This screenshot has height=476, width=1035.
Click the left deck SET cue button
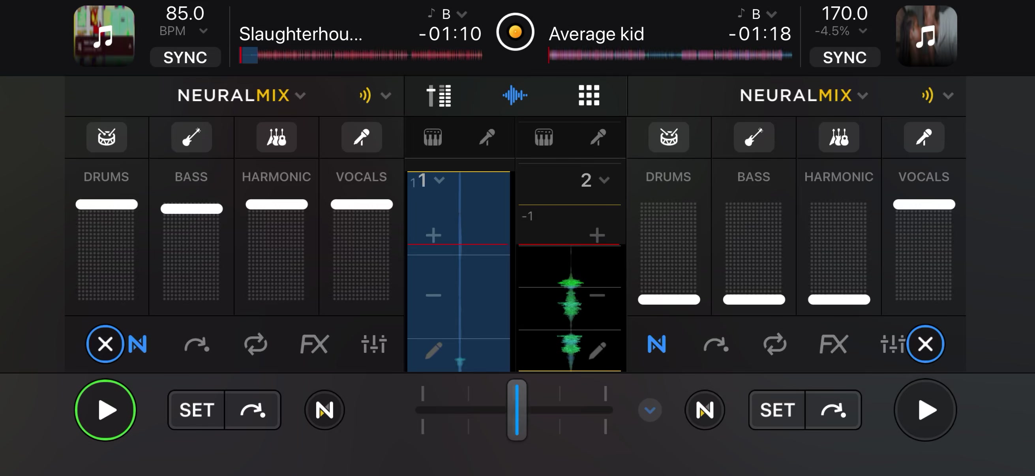197,410
